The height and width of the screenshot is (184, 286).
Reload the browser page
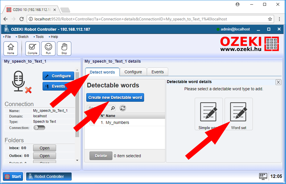tap(21, 19)
